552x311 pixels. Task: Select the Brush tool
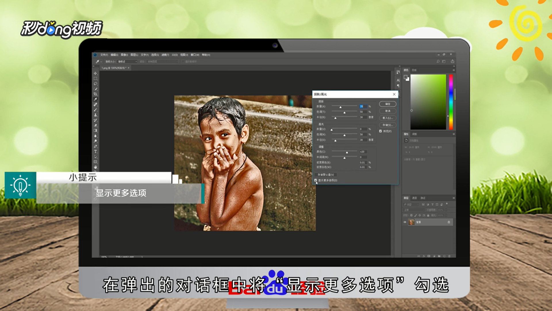pos(95,110)
